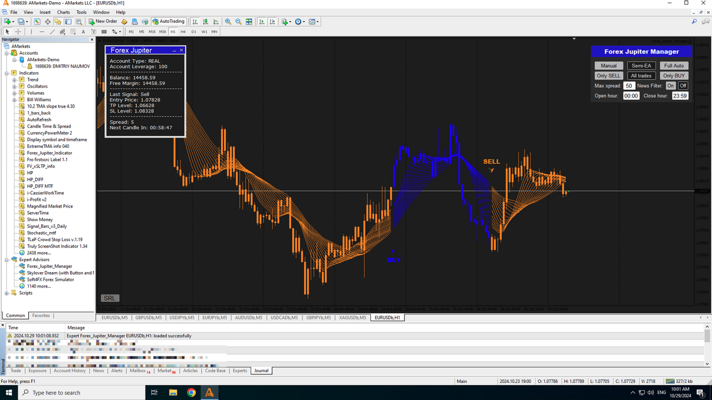Toggle the AutoTrading button
The image size is (712, 400).
(168, 22)
